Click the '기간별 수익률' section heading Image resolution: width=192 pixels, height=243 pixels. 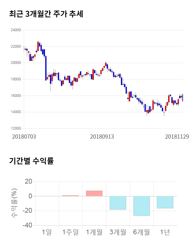31,160
